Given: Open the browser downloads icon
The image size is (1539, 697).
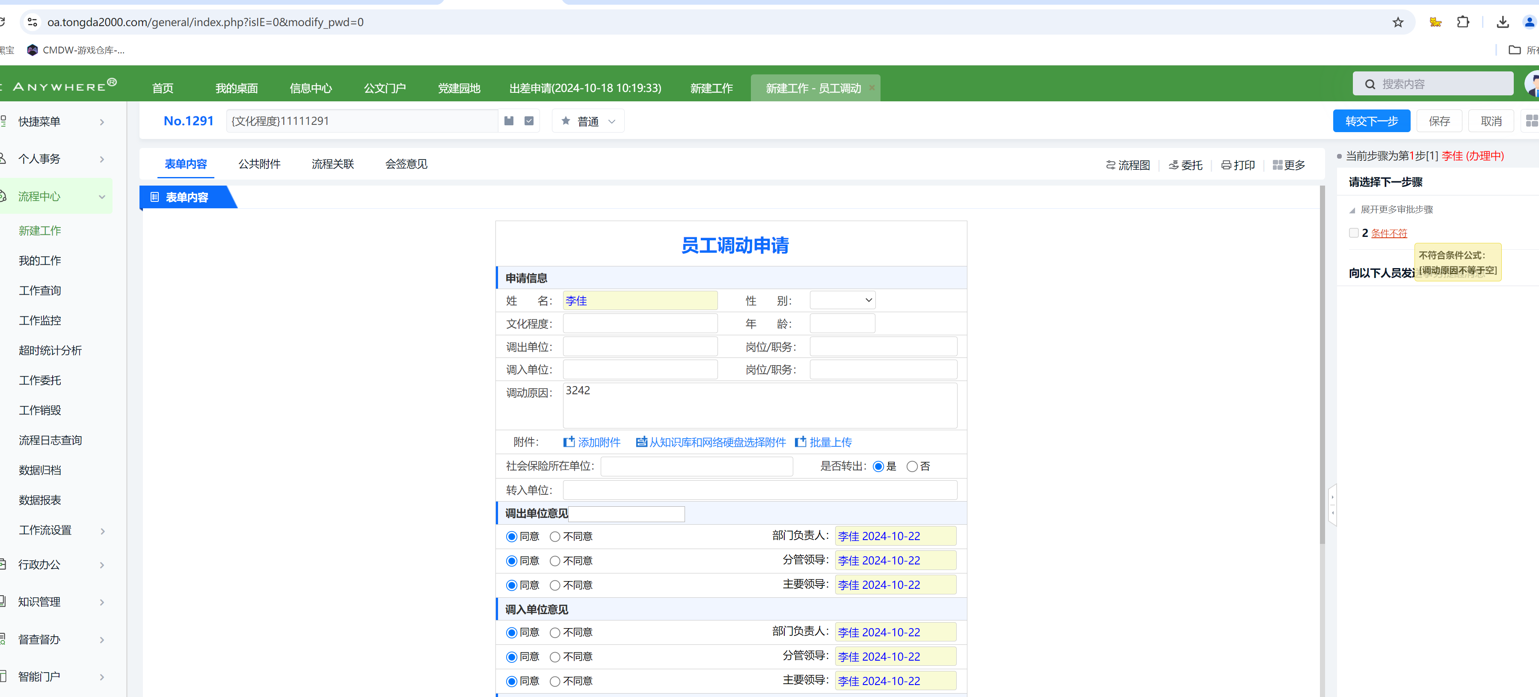Looking at the screenshot, I should coord(1503,22).
